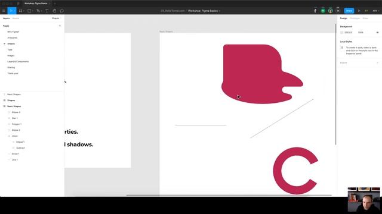The height and width of the screenshot is (214, 382).
Task: Open the Thank you! page
Action: click(x=13, y=73)
